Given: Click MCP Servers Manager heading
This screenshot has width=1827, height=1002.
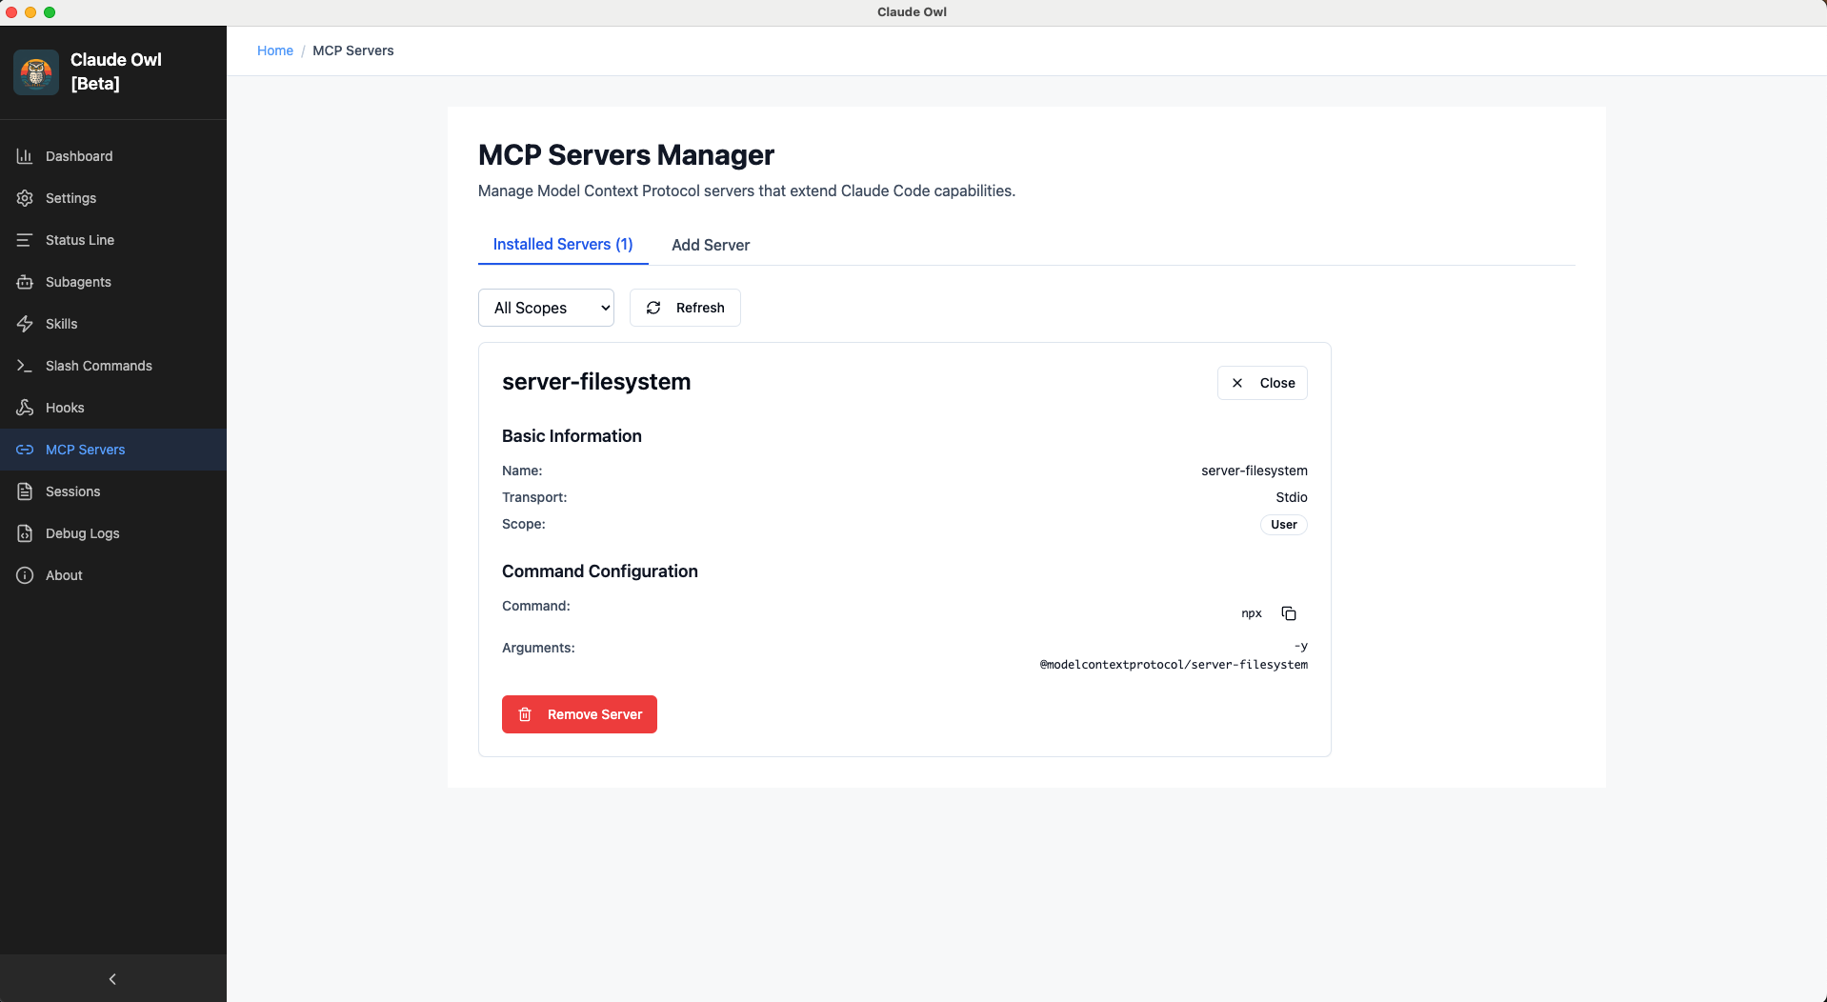Looking at the screenshot, I should point(626,154).
